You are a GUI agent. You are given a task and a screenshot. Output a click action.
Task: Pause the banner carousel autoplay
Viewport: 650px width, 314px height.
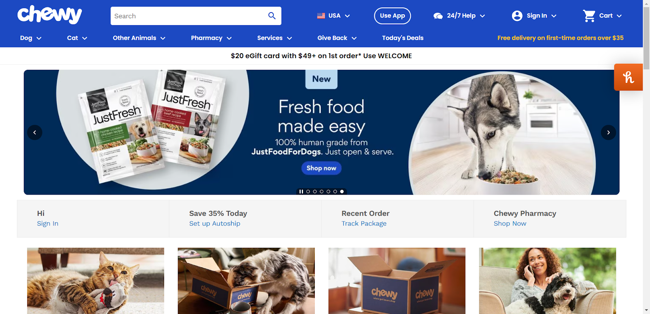pos(301,191)
